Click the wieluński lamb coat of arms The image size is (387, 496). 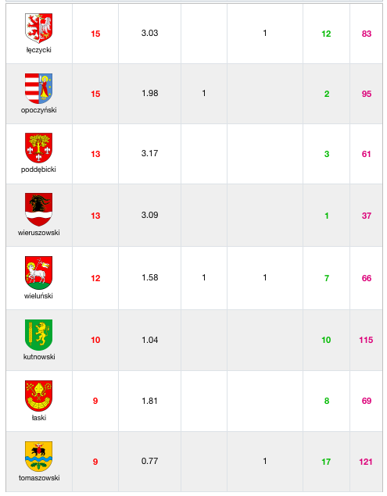click(38, 273)
